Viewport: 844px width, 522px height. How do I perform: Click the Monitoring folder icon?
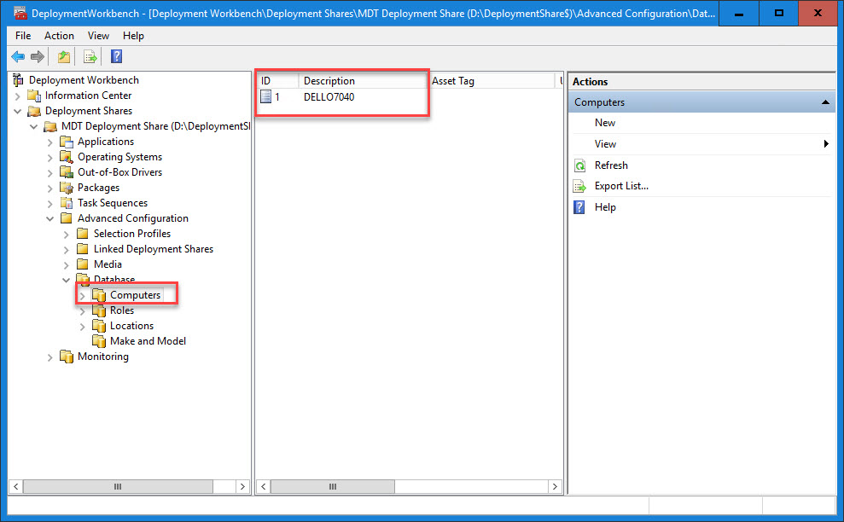[x=67, y=357]
